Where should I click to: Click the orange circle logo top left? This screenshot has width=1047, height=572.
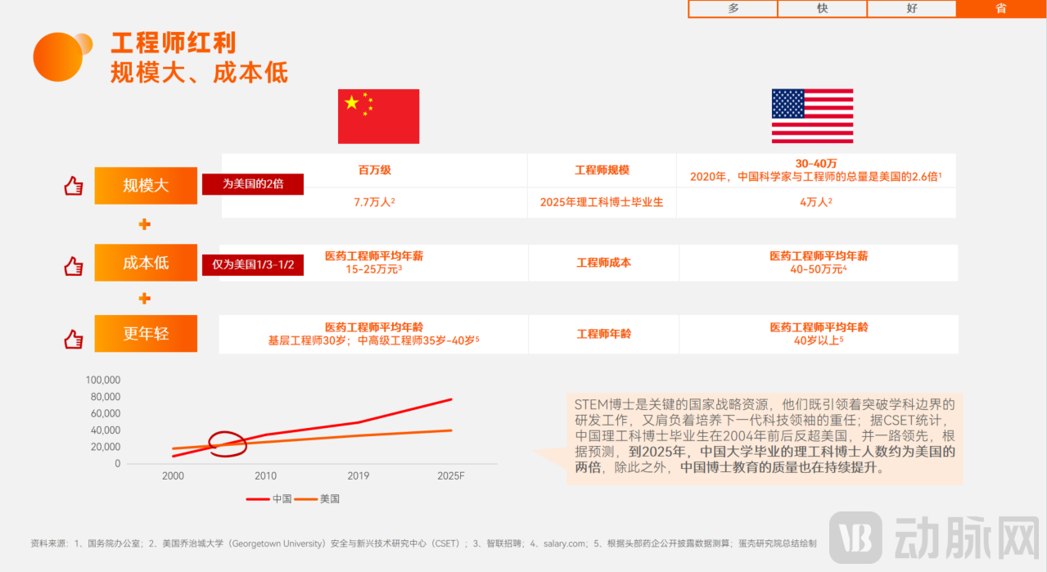pyautogui.click(x=59, y=56)
